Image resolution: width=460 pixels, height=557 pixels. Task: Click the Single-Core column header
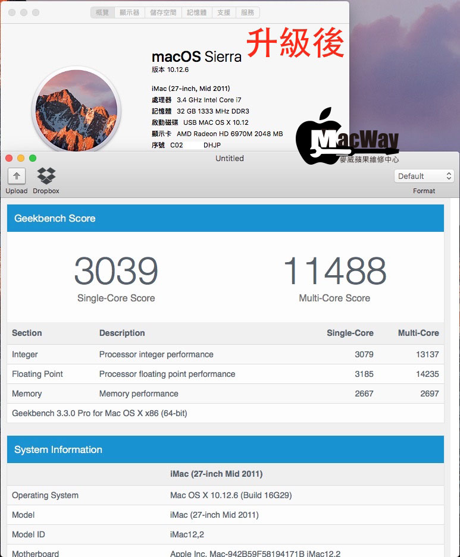tap(350, 333)
